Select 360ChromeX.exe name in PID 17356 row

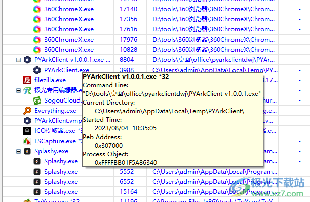69,19
